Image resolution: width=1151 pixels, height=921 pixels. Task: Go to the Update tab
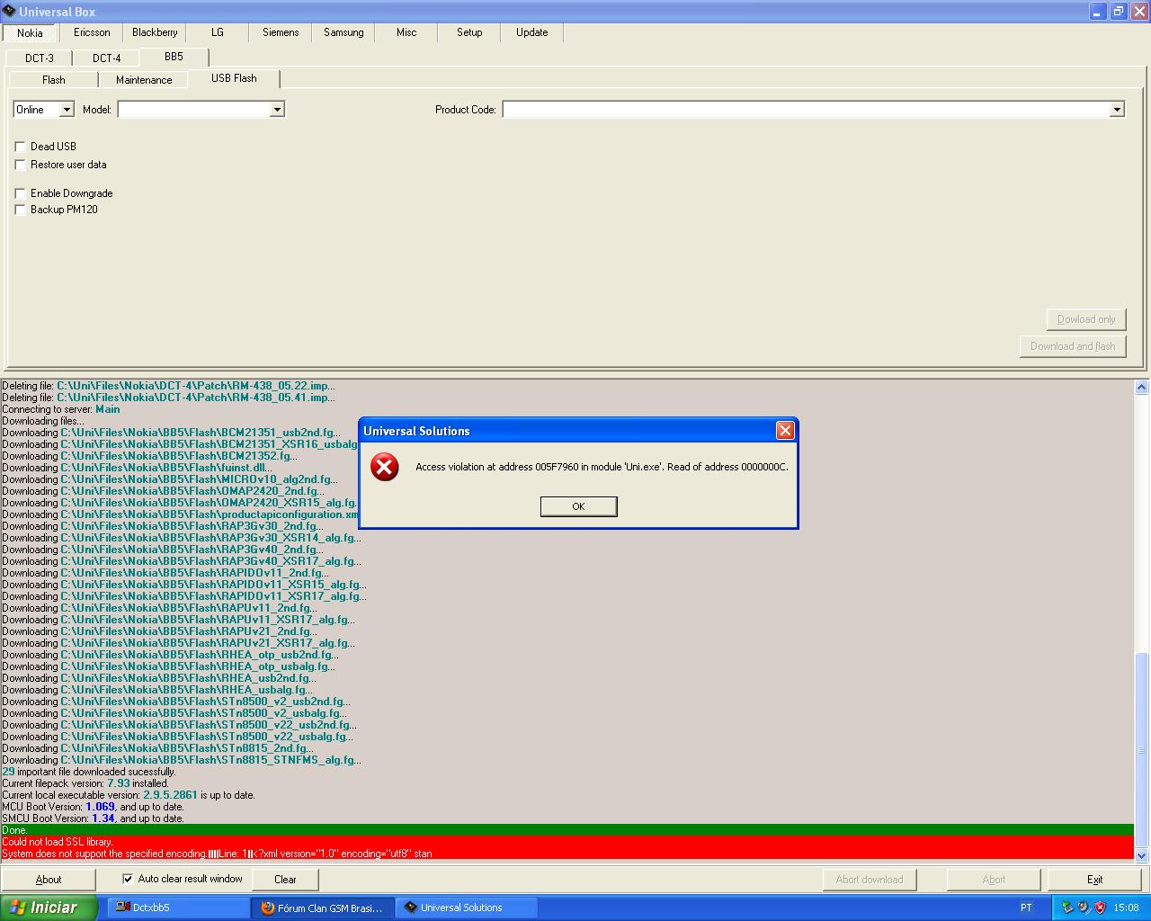click(x=532, y=32)
